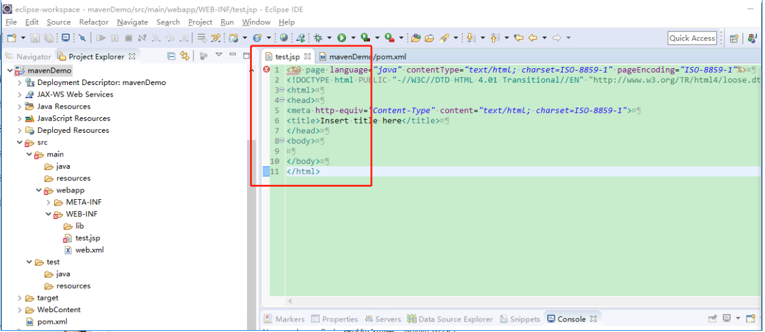Click the New file wizard icon
Viewport: 765px width, 332px height.
pos(11,38)
